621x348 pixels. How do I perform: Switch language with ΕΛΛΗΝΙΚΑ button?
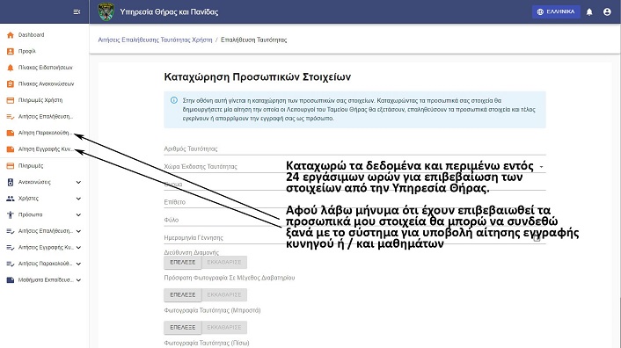[x=556, y=12]
